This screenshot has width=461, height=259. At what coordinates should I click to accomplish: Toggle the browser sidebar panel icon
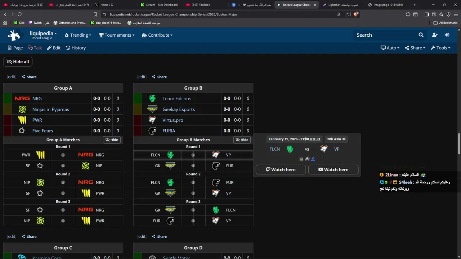[x=427, y=14]
